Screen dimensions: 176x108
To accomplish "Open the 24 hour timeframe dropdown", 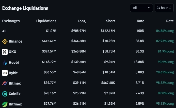I will (164, 8).
